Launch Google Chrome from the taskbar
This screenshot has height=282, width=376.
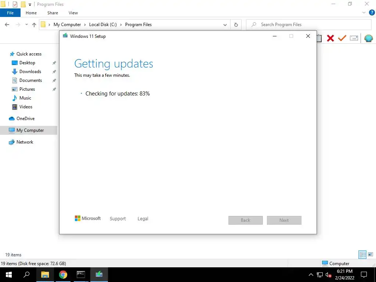pyautogui.click(x=63, y=275)
